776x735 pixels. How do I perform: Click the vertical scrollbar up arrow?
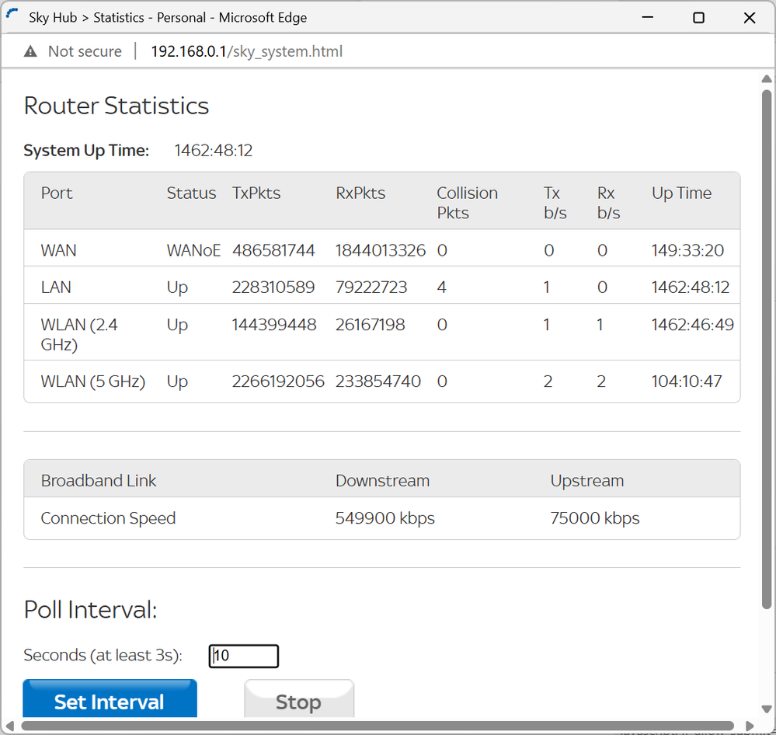pyautogui.click(x=767, y=79)
